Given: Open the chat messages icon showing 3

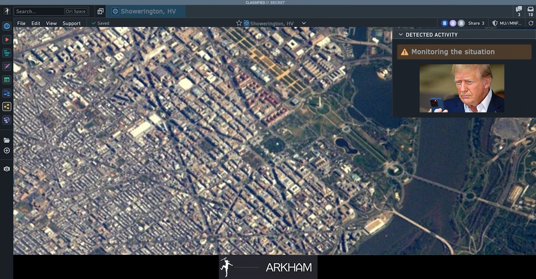Looking at the screenshot, I should [x=519, y=11].
